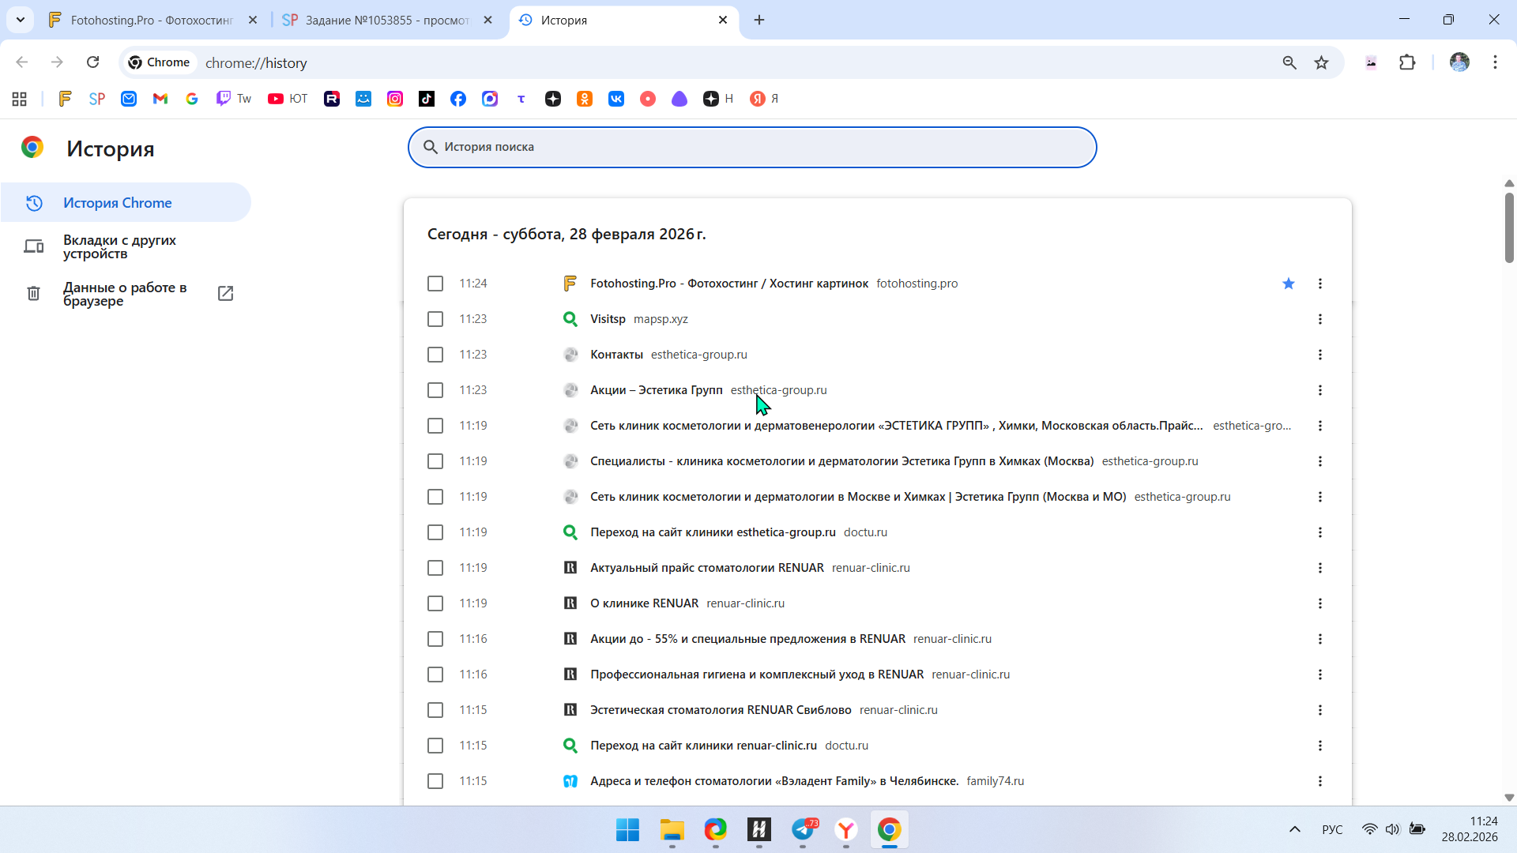Click the blue star on Fotohosting.Pro entry
1517x853 pixels.
[x=1289, y=284]
